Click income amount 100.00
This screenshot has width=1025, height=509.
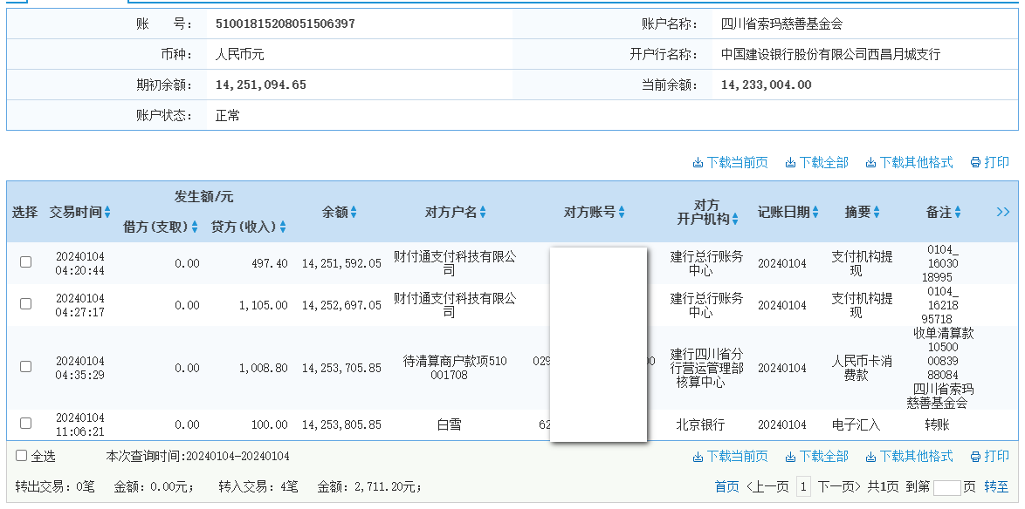(269, 424)
